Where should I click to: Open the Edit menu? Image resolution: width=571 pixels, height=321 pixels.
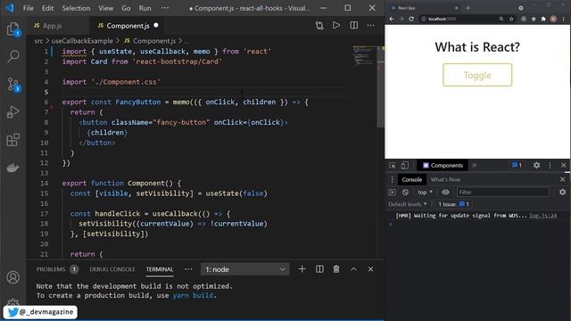click(47, 8)
